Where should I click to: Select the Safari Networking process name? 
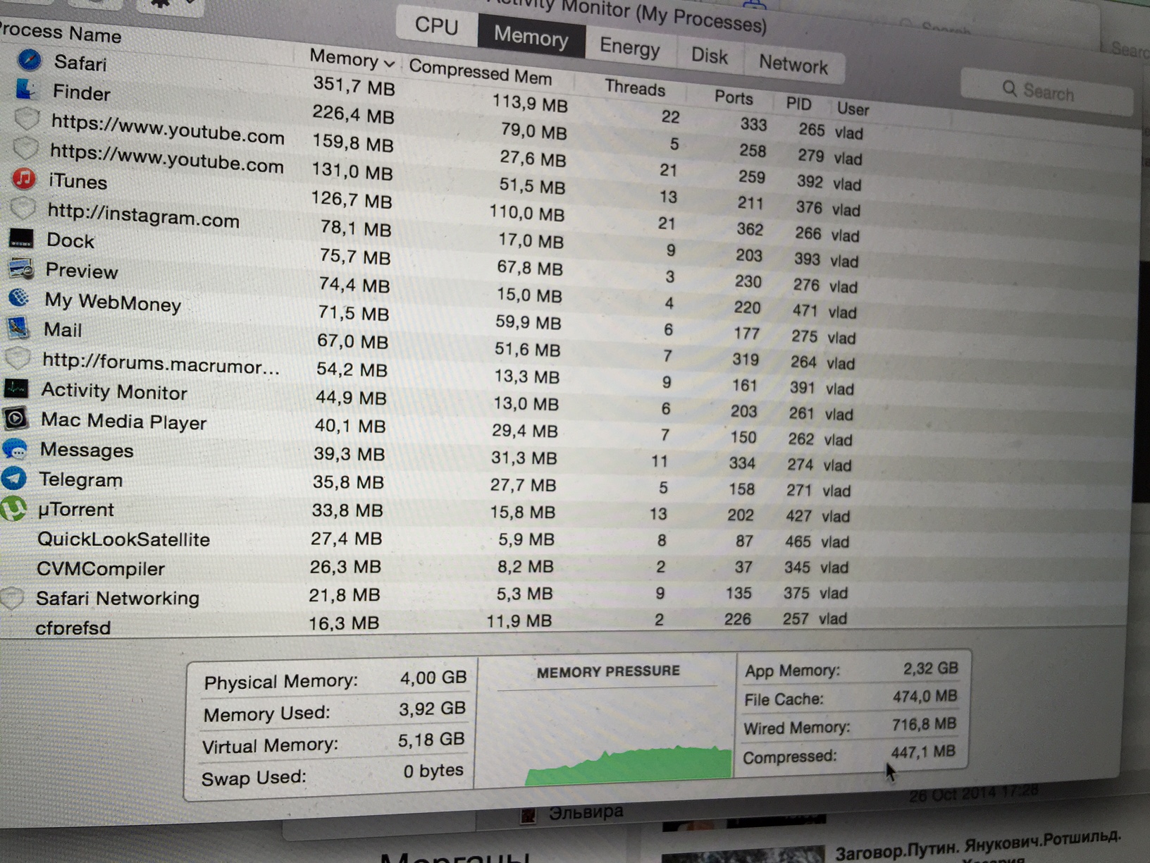(x=118, y=598)
